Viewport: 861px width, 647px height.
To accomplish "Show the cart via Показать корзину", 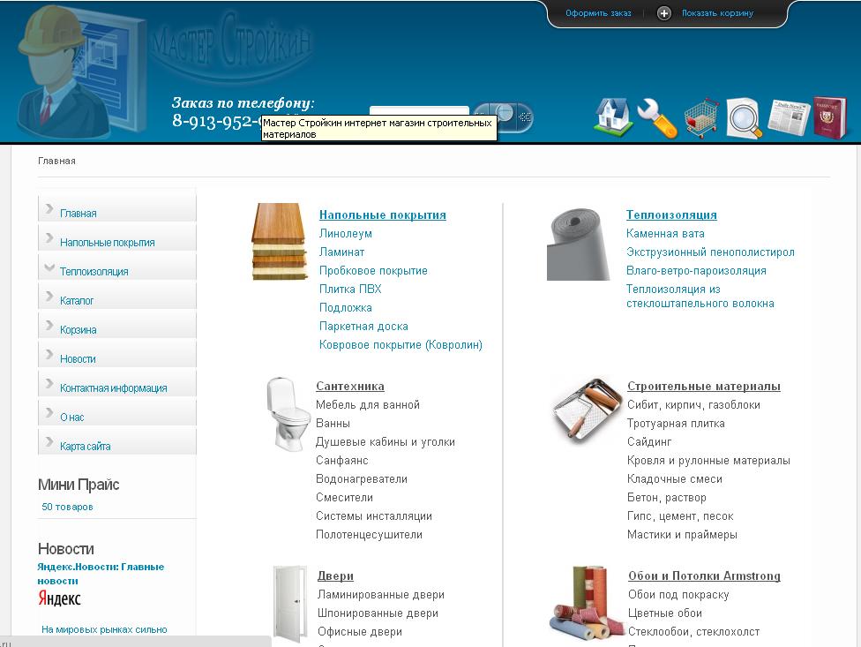I will pyautogui.click(x=718, y=13).
